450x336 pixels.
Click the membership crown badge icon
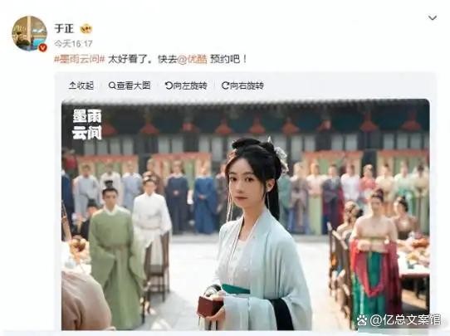(86, 29)
